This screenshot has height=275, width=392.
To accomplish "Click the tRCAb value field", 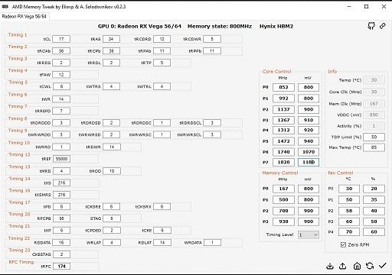I will point(61,51).
